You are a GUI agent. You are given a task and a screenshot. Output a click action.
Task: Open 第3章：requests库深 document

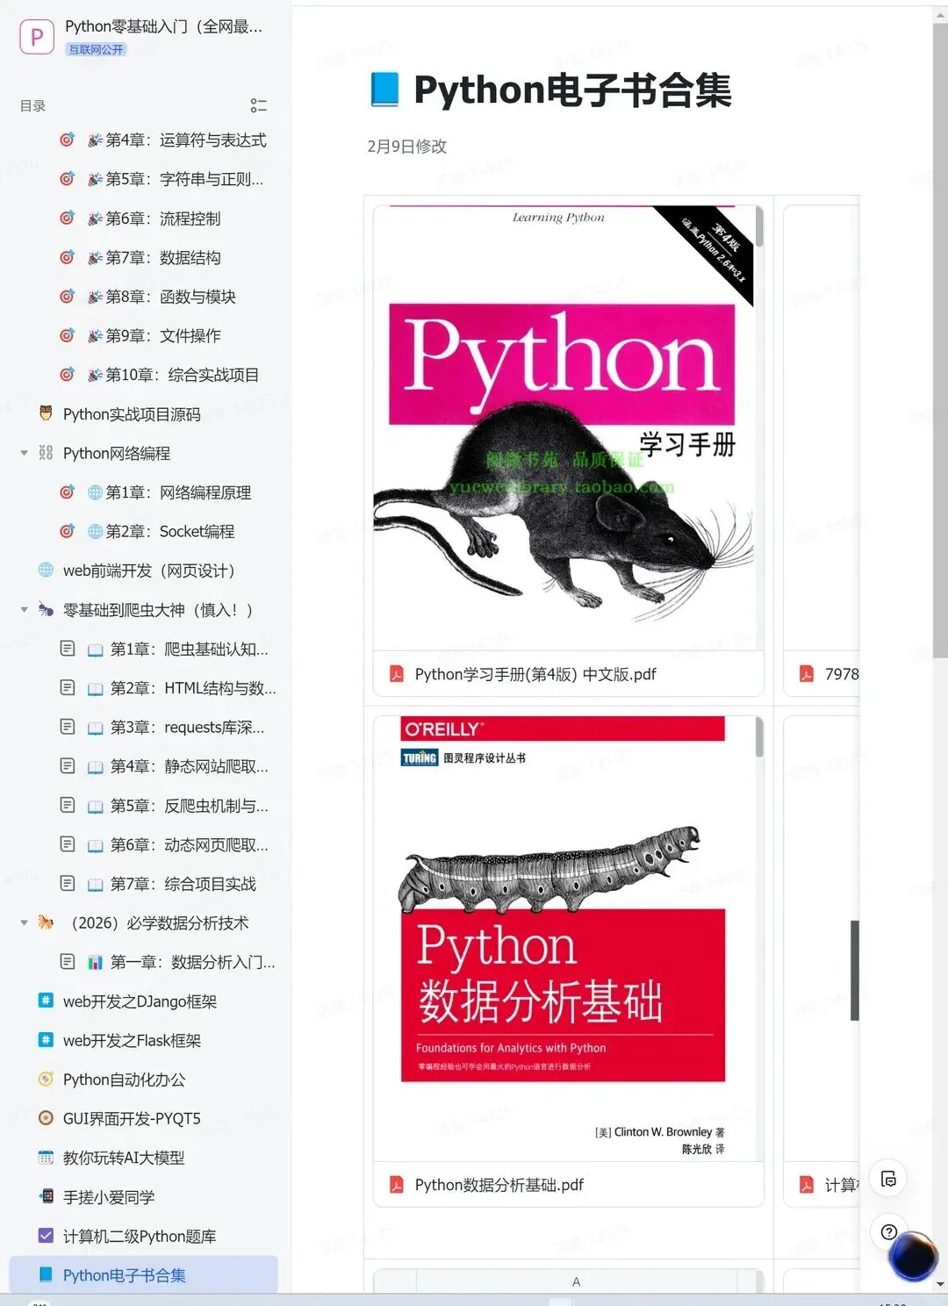(x=187, y=728)
